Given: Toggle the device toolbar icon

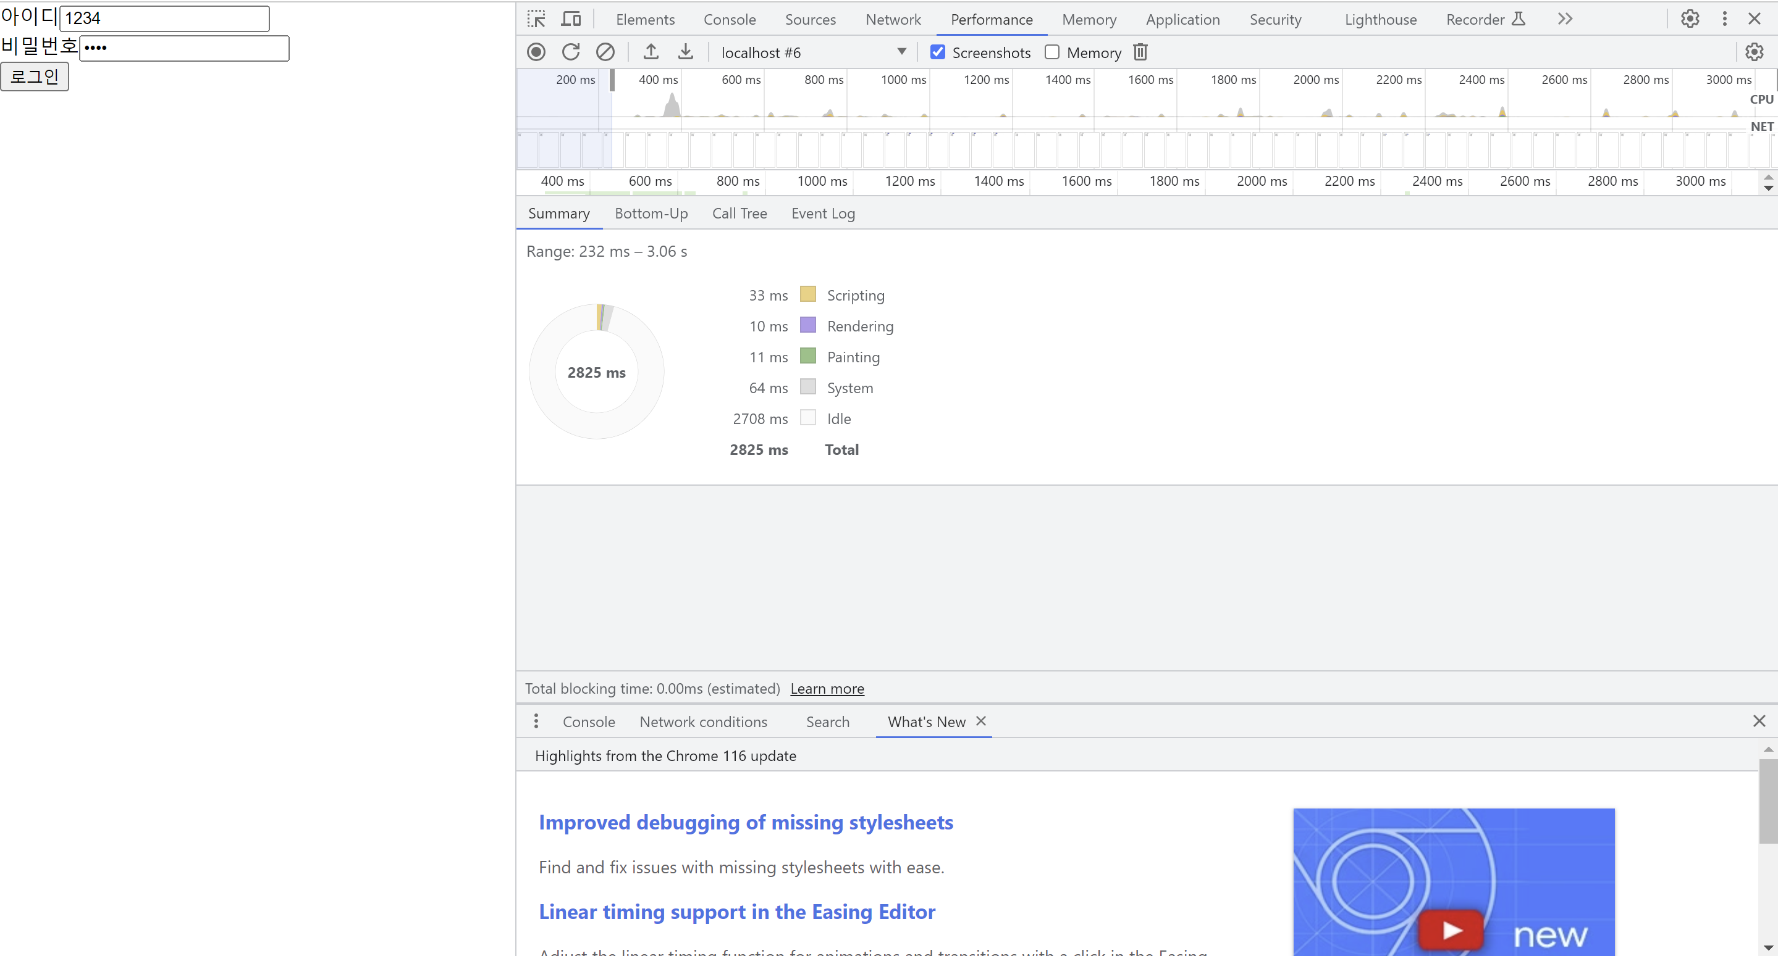Looking at the screenshot, I should 571,19.
